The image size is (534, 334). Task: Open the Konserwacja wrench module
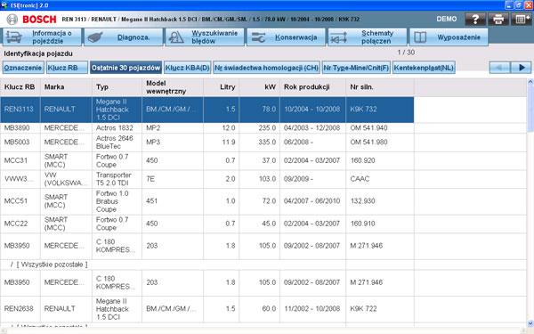point(287,37)
